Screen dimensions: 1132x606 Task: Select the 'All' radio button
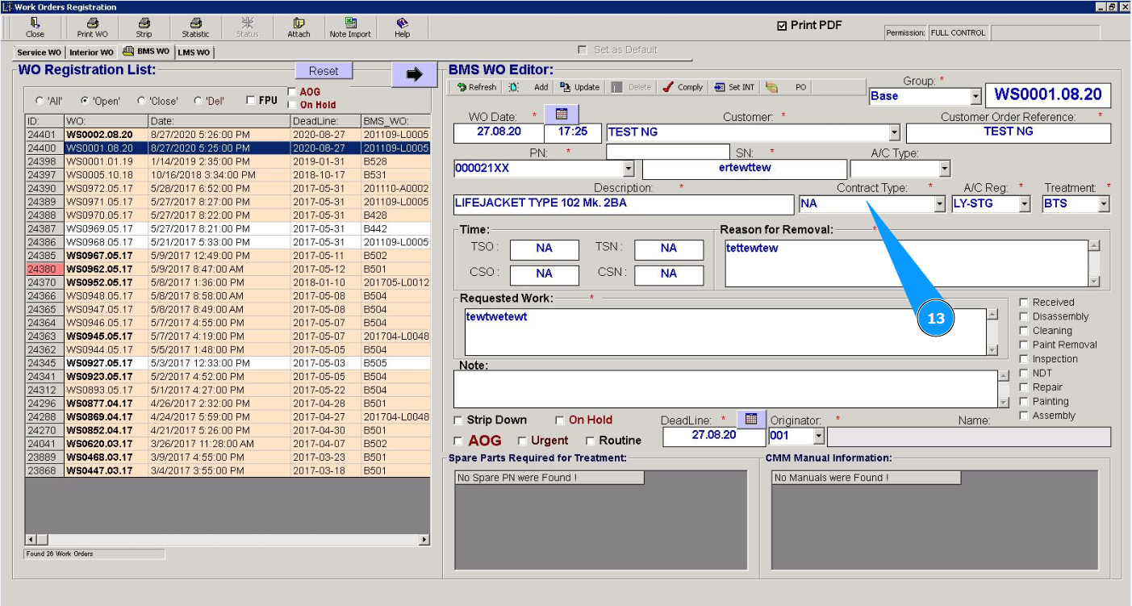click(x=40, y=102)
